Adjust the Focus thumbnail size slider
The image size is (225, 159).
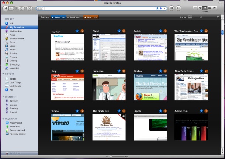click(x=201, y=17)
